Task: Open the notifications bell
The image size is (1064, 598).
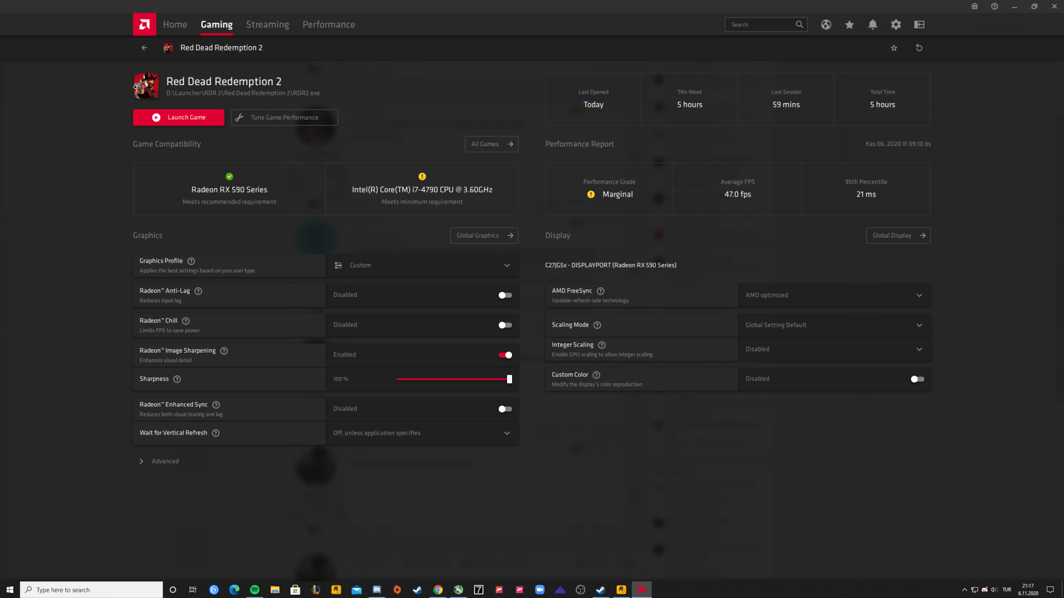Action: [872, 24]
